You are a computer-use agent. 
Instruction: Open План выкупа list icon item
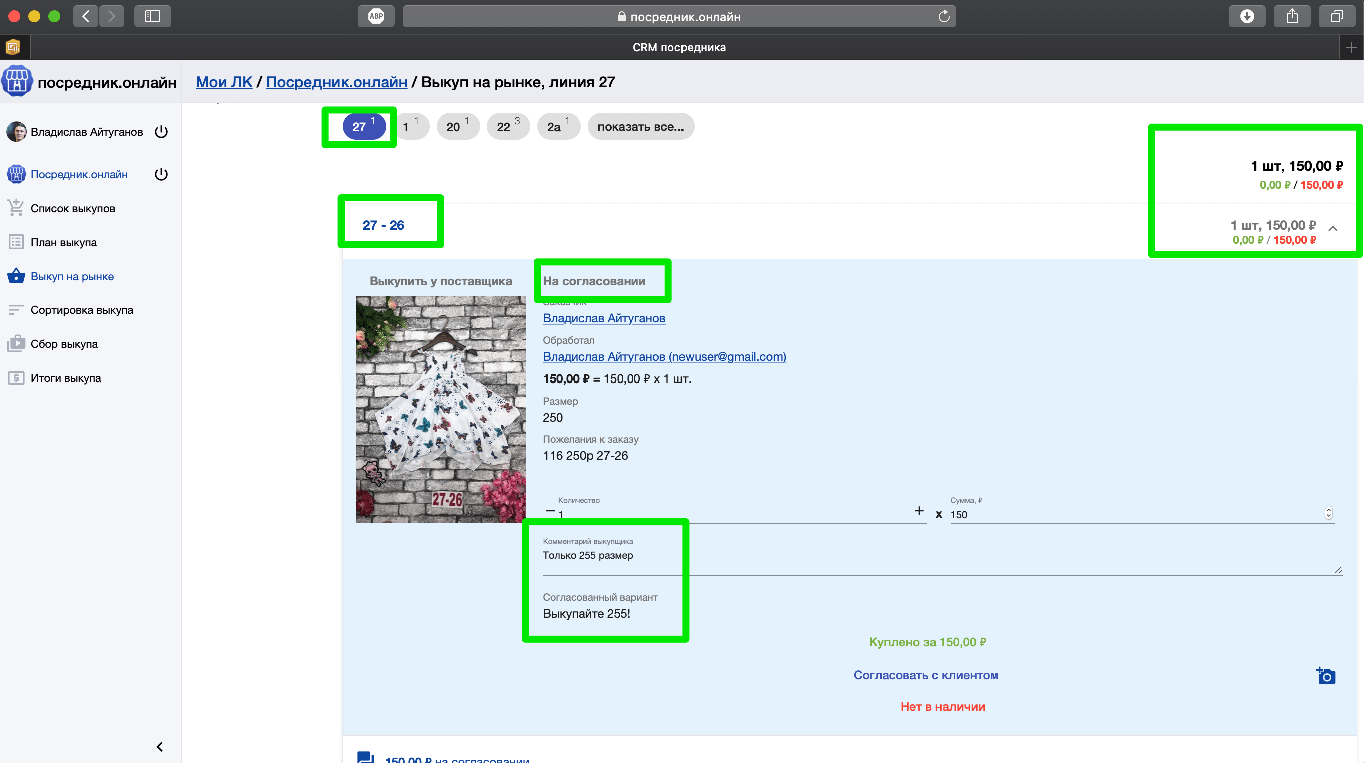[16, 242]
